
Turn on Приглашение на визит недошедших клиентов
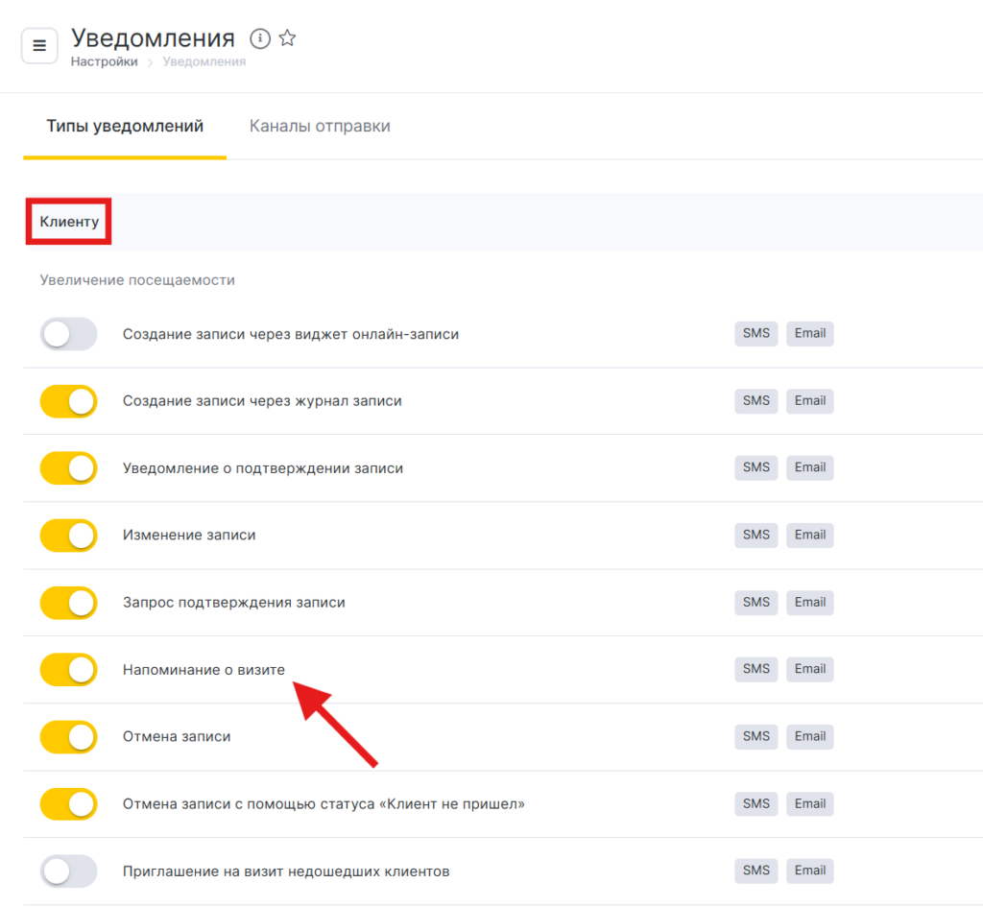pos(69,871)
